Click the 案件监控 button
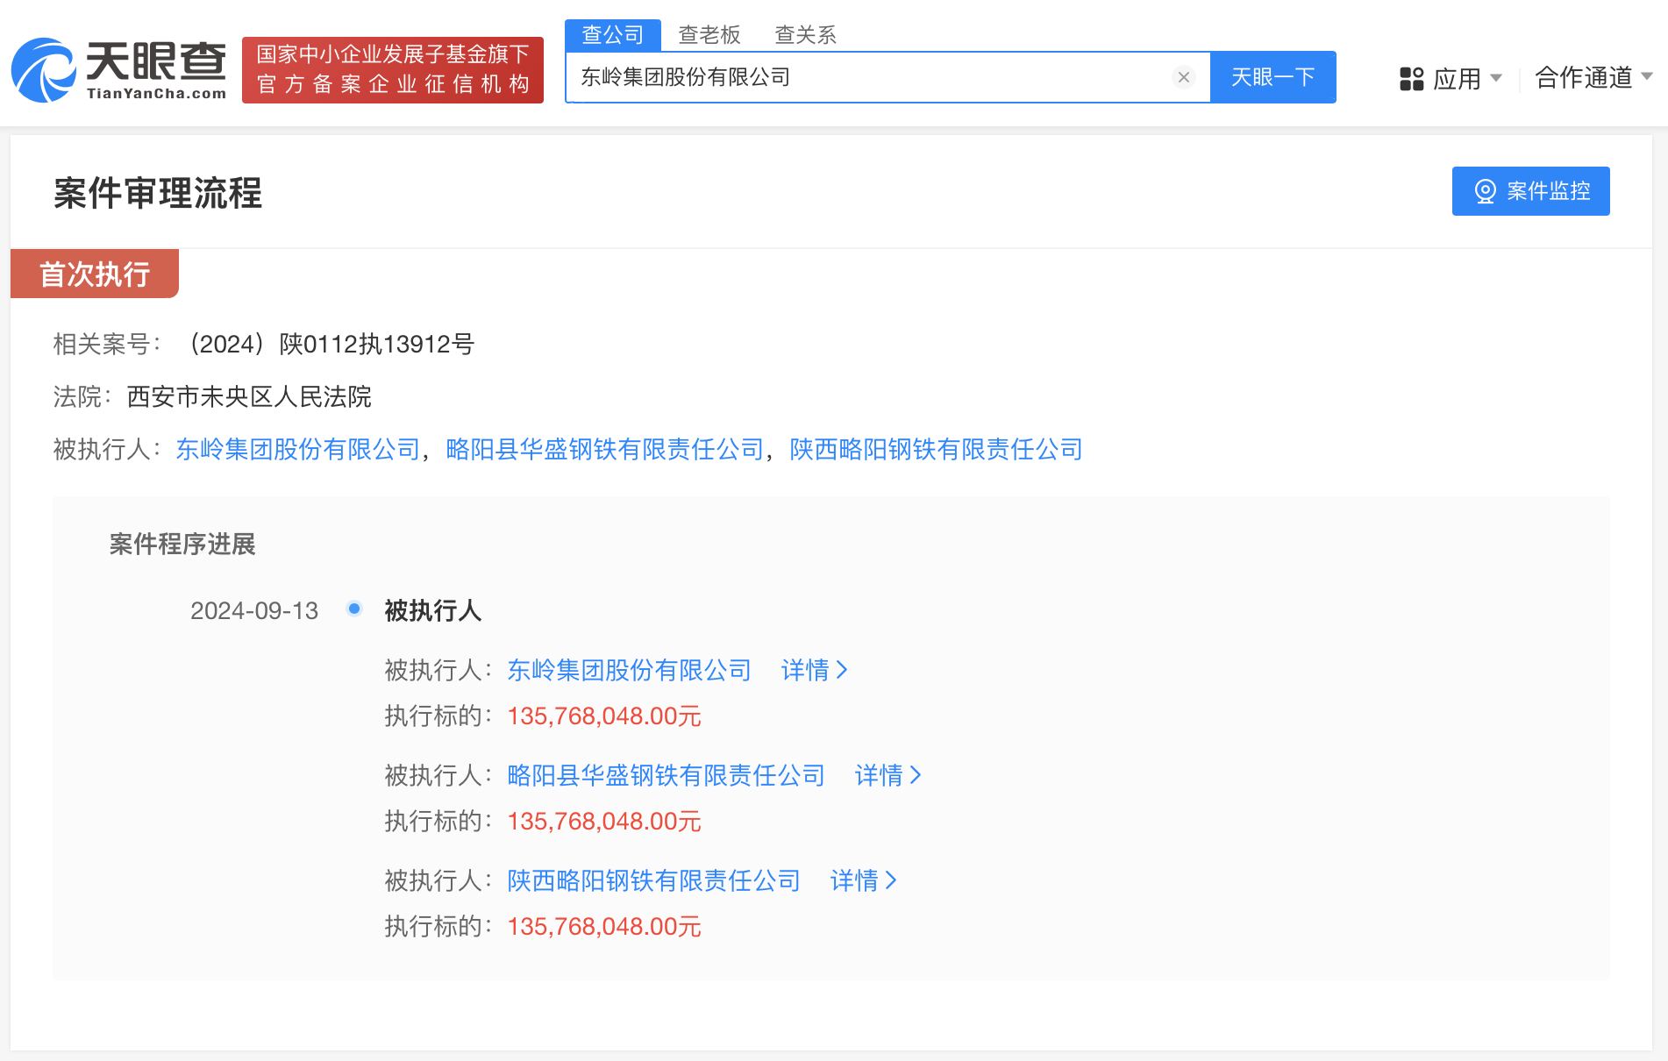 click(x=1530, y=190)
